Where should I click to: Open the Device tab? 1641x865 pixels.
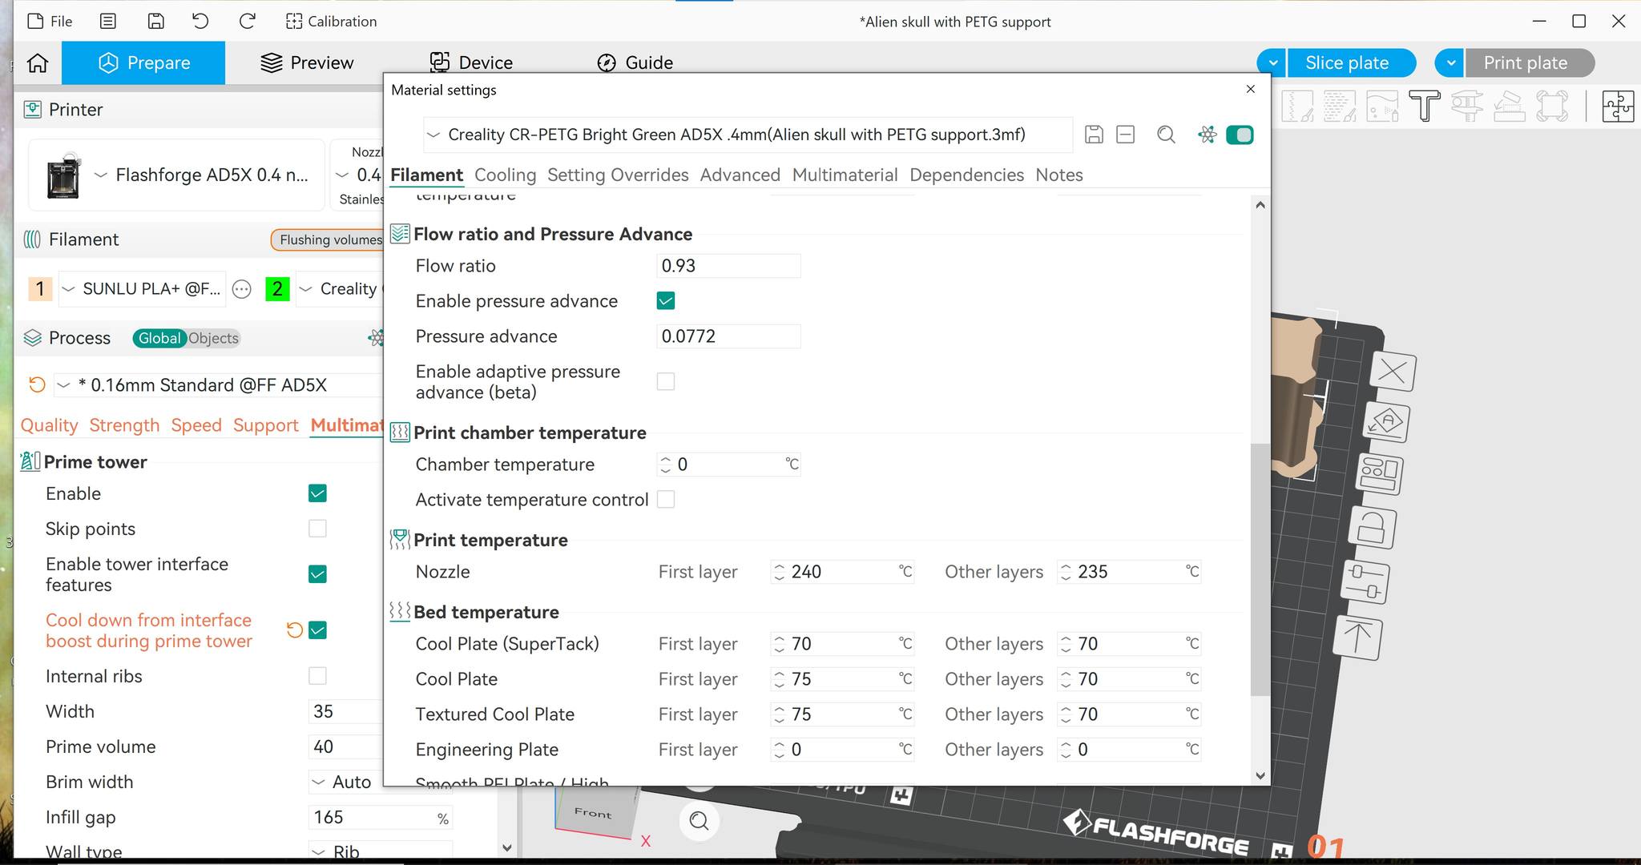pyautogui.click(x=471, y=63)
